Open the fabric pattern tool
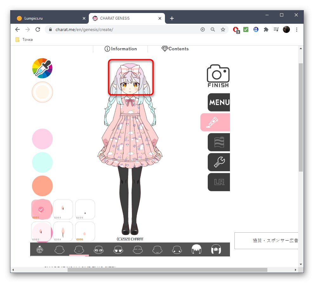This screenshot has width=314, height=283. point(219,142)
